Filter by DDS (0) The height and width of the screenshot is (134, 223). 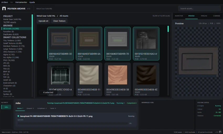tap(7, 66)
